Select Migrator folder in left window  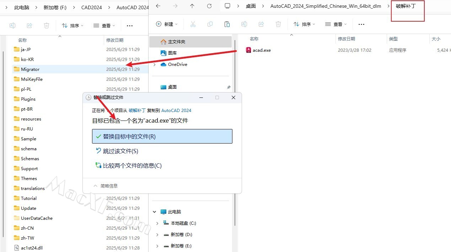pyautogui.click(x=80, y=69)
